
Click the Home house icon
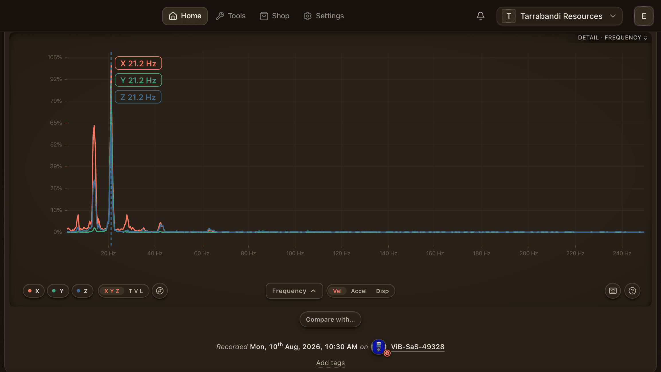pos(173,16)
